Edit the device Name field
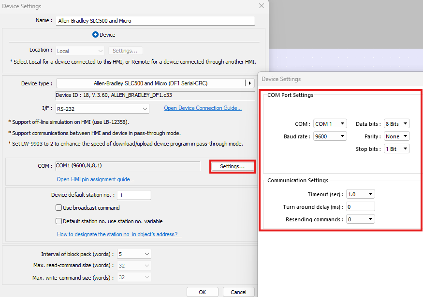 [155, 21]
